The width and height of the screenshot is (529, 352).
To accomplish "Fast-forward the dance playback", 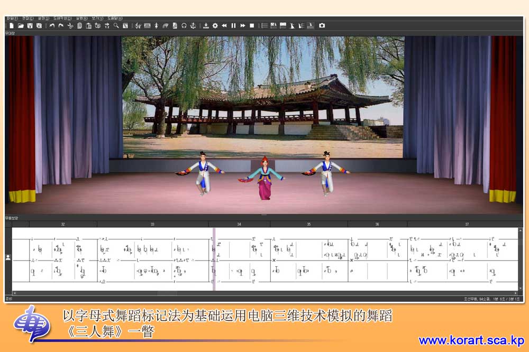I will coord(243,25).
